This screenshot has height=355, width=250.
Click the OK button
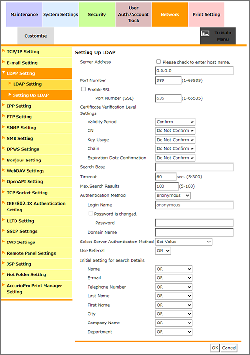tap(215, 348)
